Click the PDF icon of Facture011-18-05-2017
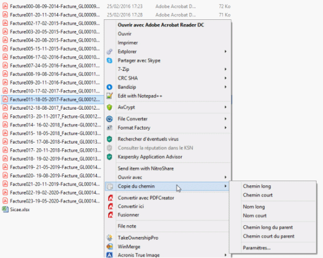 (x=5, y=99)
